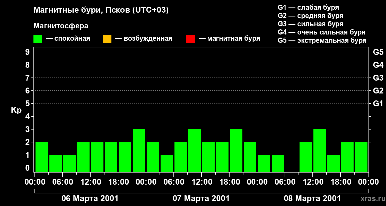
Task: Click the 'G2 — средняя буря' legend line
Action: click(311, 16)
